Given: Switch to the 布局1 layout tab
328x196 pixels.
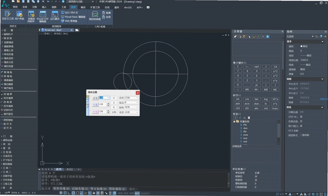Looking at the screenshot, I should click(70, 169).
